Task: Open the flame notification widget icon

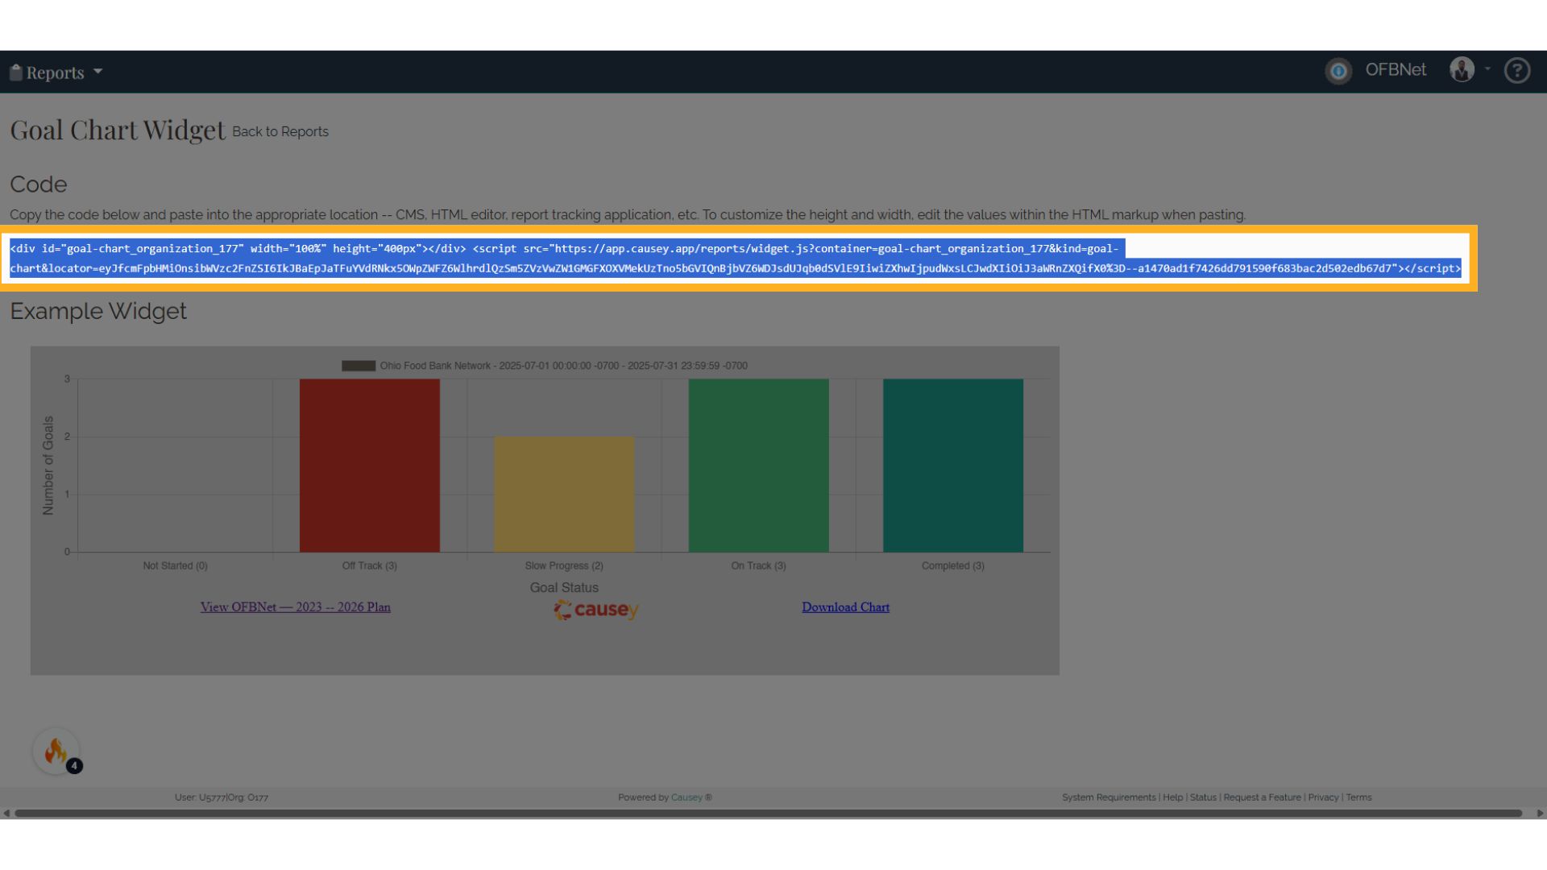Action: coord(56,752)
